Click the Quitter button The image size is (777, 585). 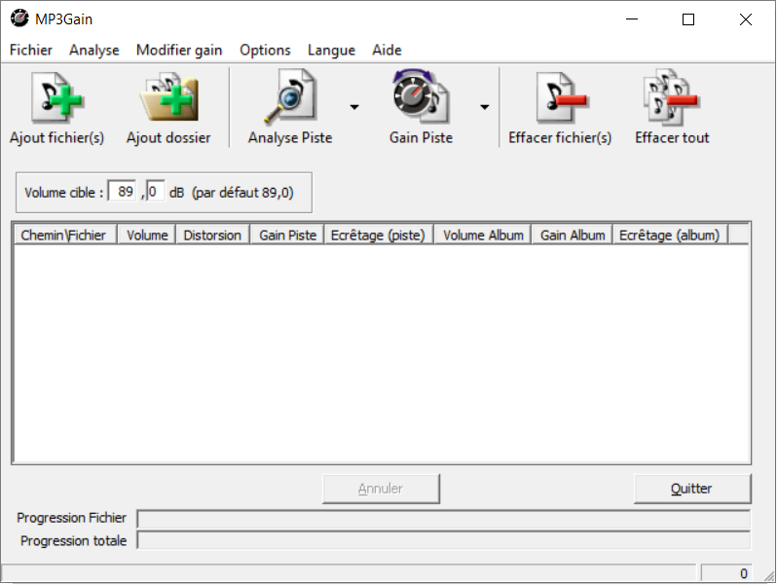691,489
